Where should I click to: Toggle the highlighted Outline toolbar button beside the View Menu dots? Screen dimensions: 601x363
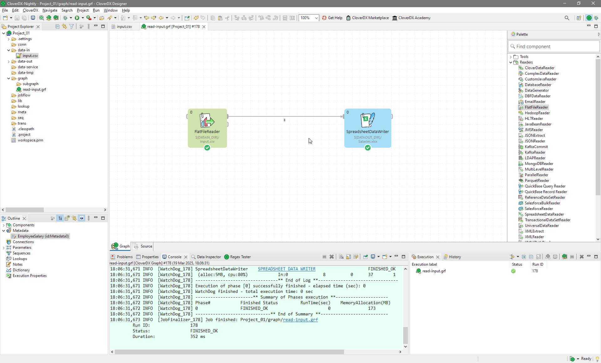click(82, 218)
